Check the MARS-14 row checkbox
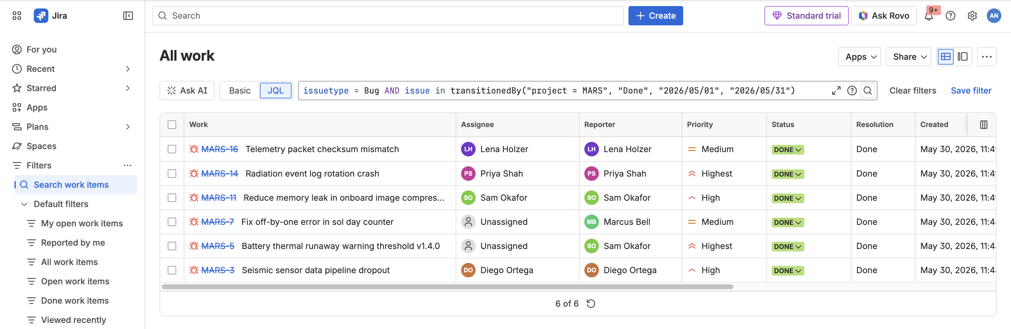Screen dimensions: 1011x329 tap(172, 173)
